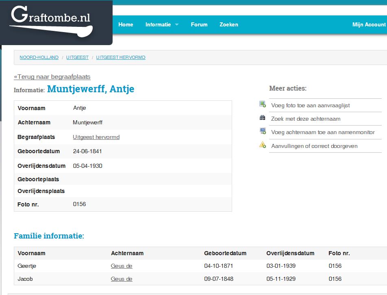Select Geertje in family table
This screenshot has height=295, width=387.
click(x=27, y=266)
